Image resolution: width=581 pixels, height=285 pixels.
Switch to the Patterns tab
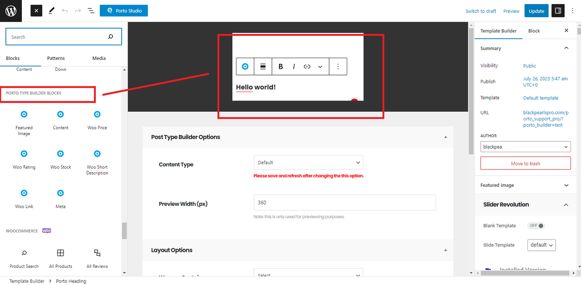coord(56,58)
